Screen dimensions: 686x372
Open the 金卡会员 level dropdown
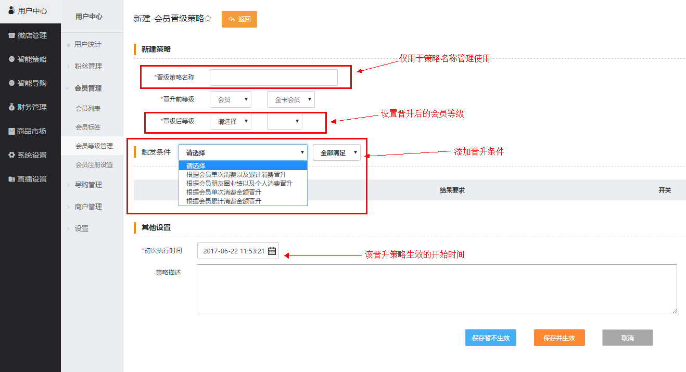(x=290, y=99)
